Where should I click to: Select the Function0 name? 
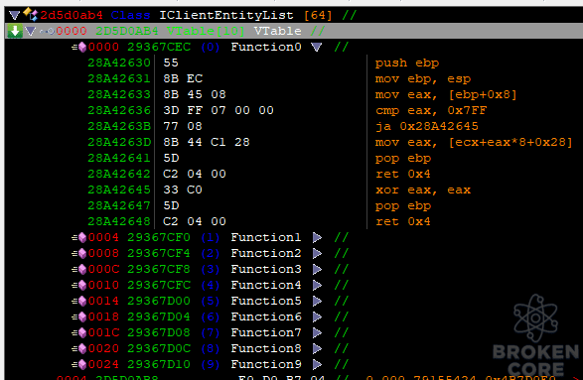point(266,48)
